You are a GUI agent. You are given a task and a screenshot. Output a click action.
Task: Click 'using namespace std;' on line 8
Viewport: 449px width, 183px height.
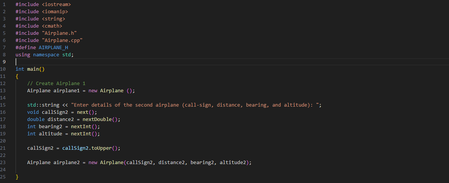[x=45, y=54]
